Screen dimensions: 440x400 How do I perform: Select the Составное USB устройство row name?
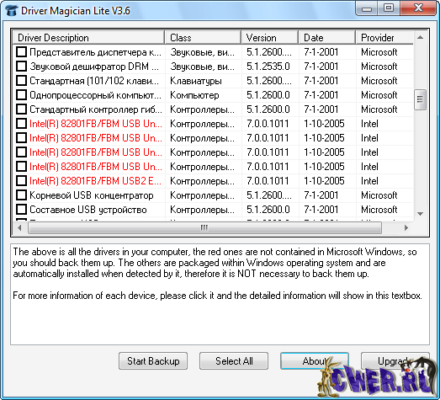pos(88,210)
